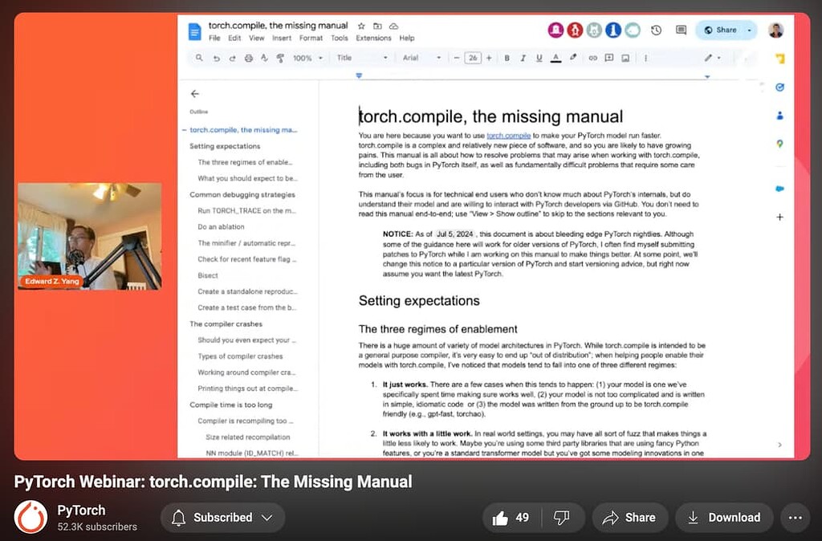822x541 pixels.
Task: Open the View menu
Action: [256, 39]
